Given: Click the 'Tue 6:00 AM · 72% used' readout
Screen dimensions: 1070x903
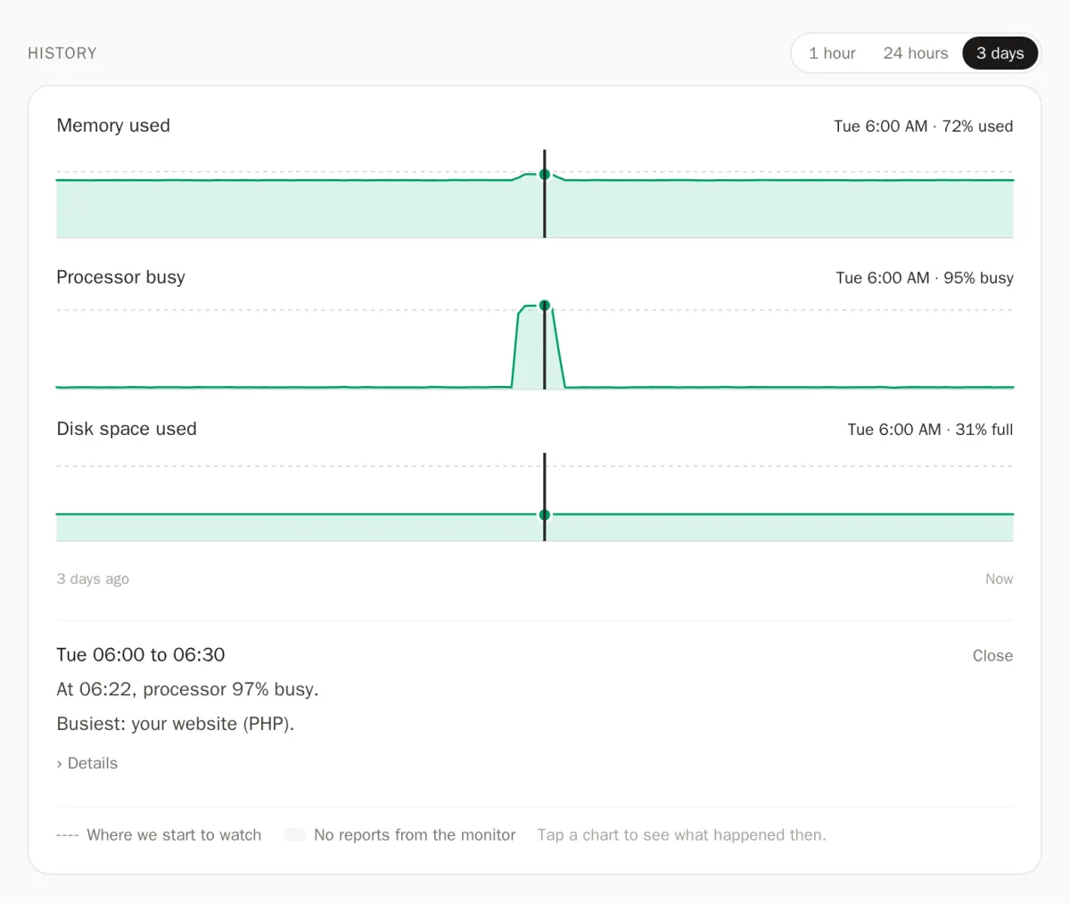Looking at the screenshot, I should tap(923, 127).
